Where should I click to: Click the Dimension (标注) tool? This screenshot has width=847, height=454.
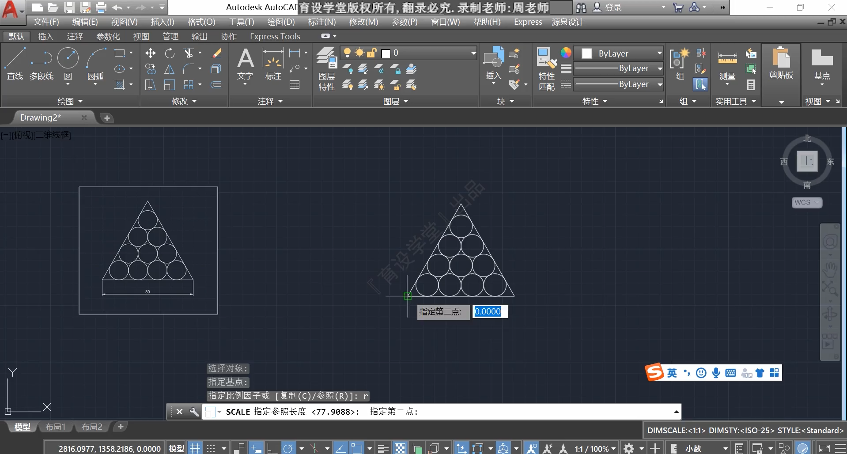(x=273, y=64)
